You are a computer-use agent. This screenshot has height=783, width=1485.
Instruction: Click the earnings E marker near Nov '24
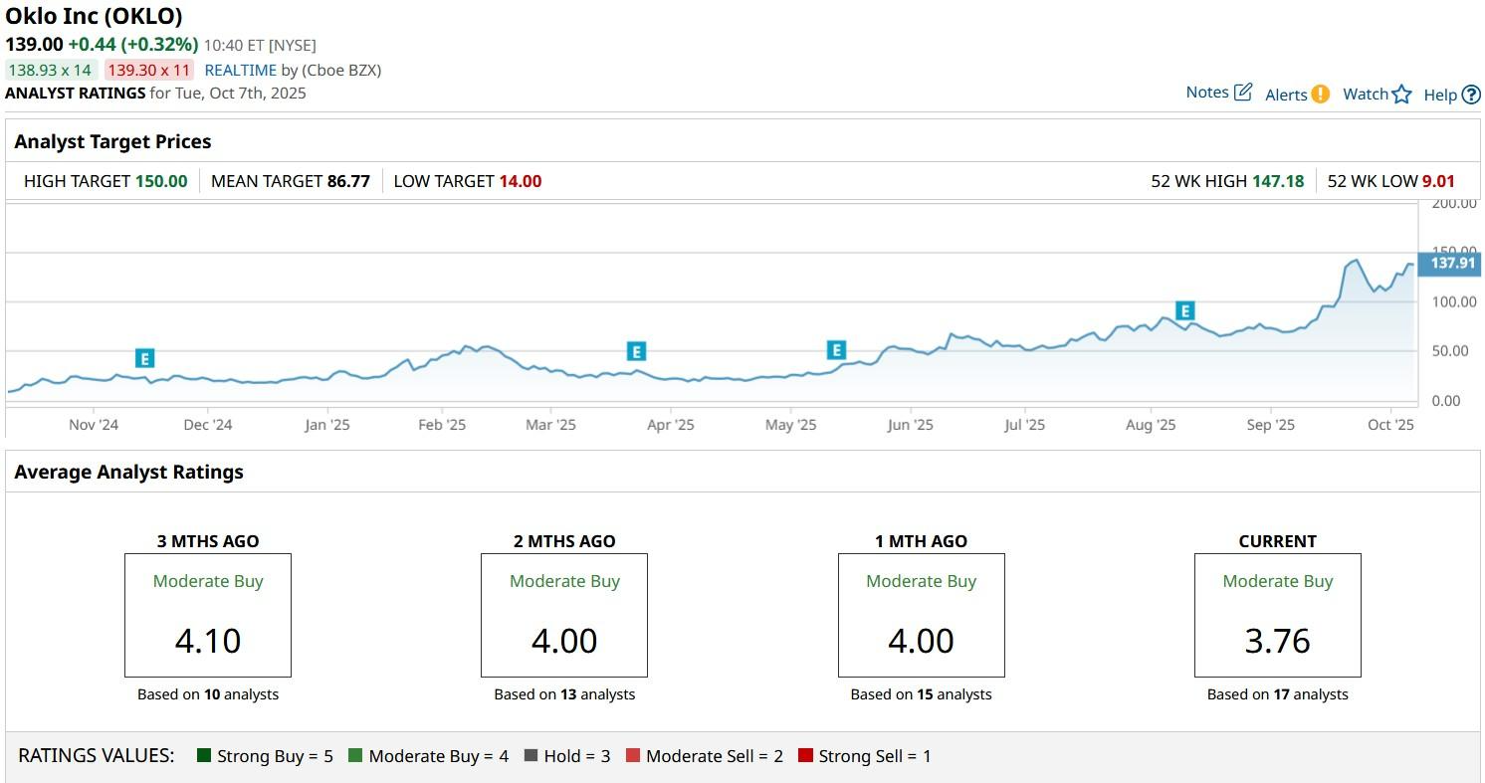pyautogui.click(x=145, y=358)
